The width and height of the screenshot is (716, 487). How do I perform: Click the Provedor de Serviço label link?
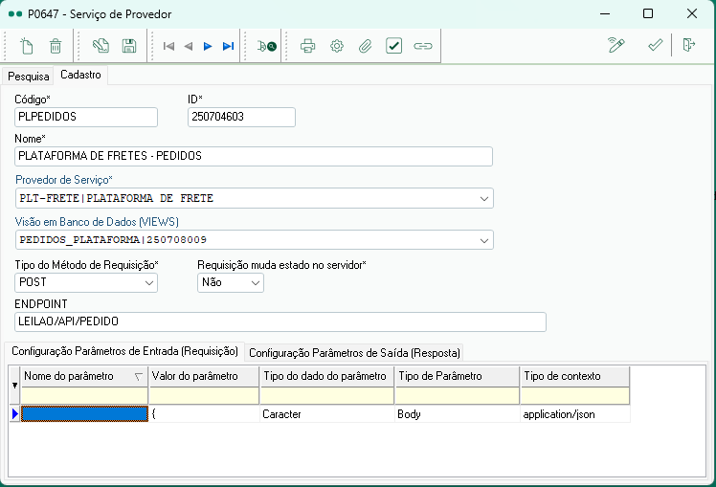pyautogui.click(x=63, y=180)
